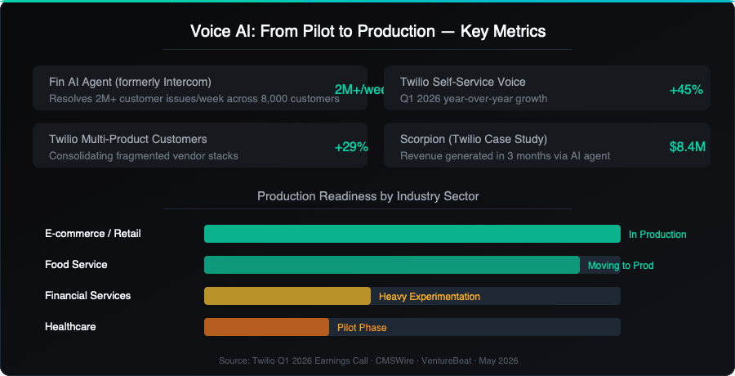Click the yellow Financial Services progress bar
The image size is (735, 376).
tap(287, 296)
